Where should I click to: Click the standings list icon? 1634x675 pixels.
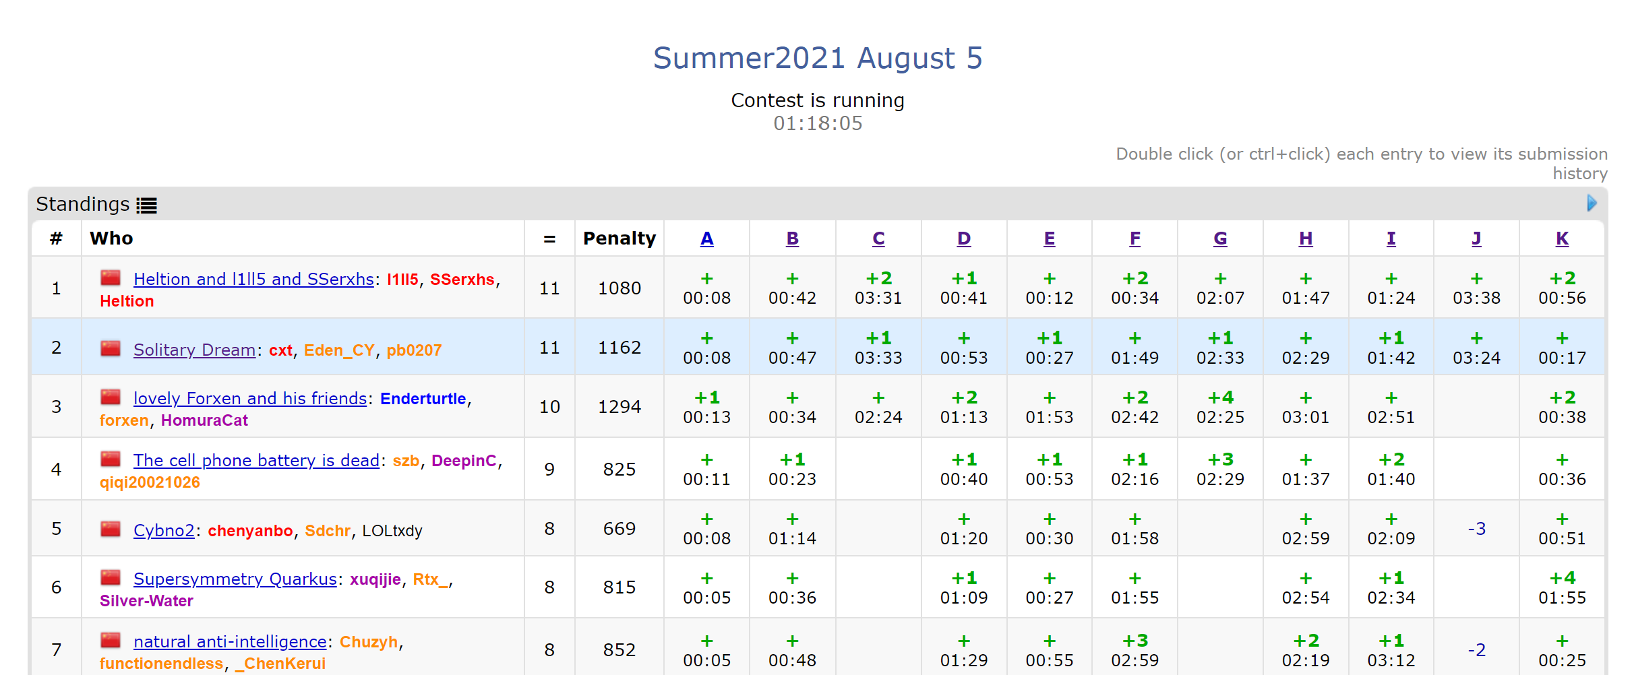(x=146, y=205)
